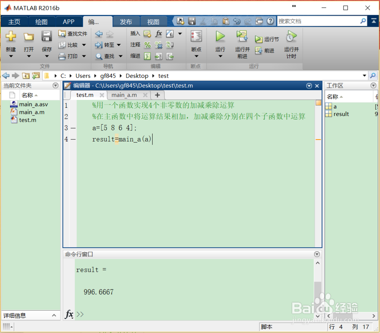Select the result variable in the workspace
This screenshot has height=333, width=380.
coord(341,114)
